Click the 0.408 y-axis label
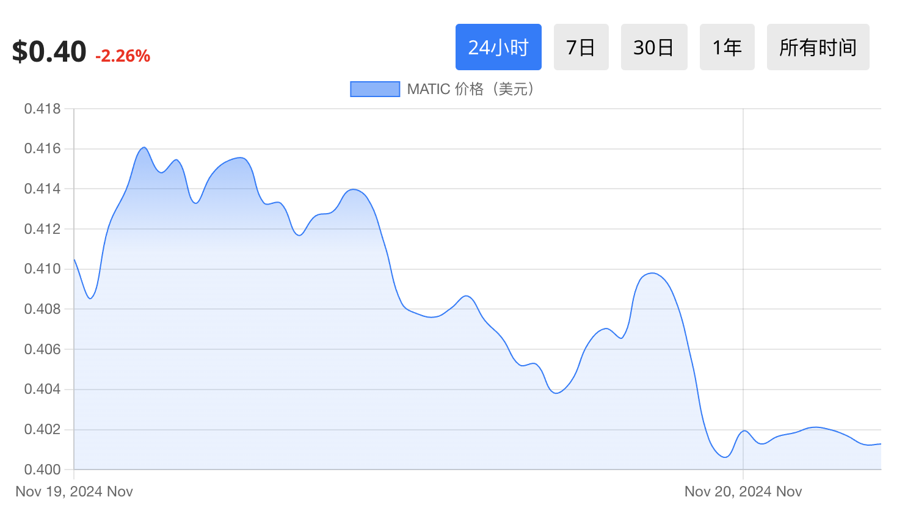Viewport: 916px width, 519px height. tap(43, 309)
